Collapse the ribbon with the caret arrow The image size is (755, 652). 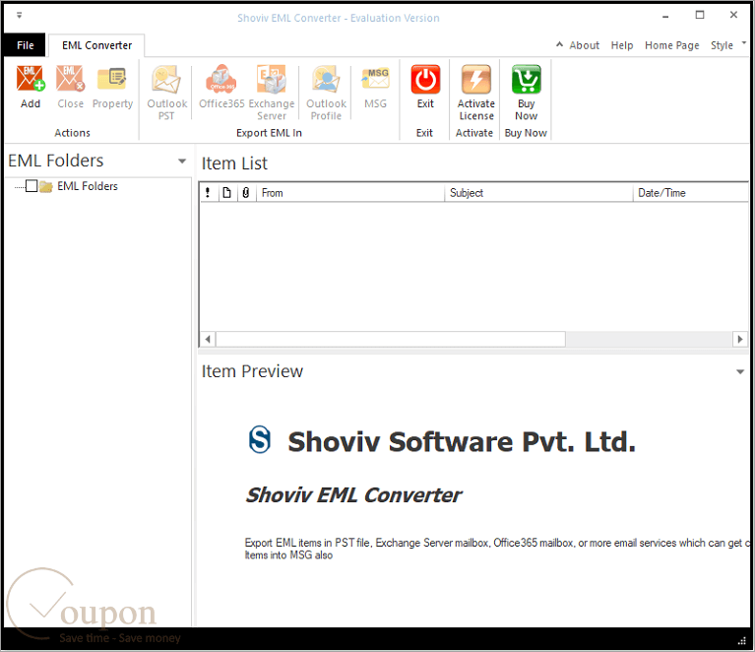(559, 44)
